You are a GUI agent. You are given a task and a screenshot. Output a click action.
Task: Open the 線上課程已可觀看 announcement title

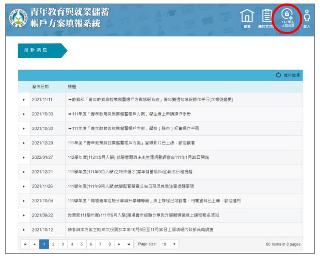point(154,201)
